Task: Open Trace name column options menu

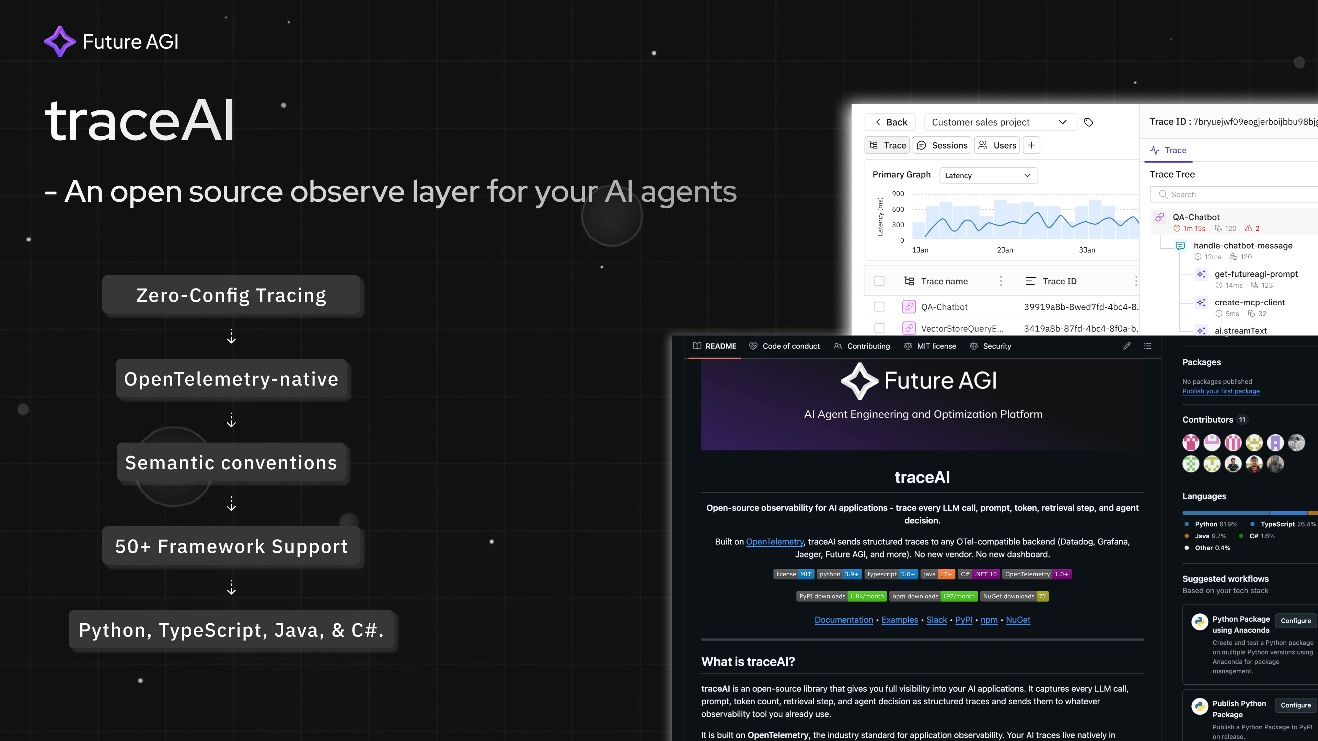Action: [1001, 281]
